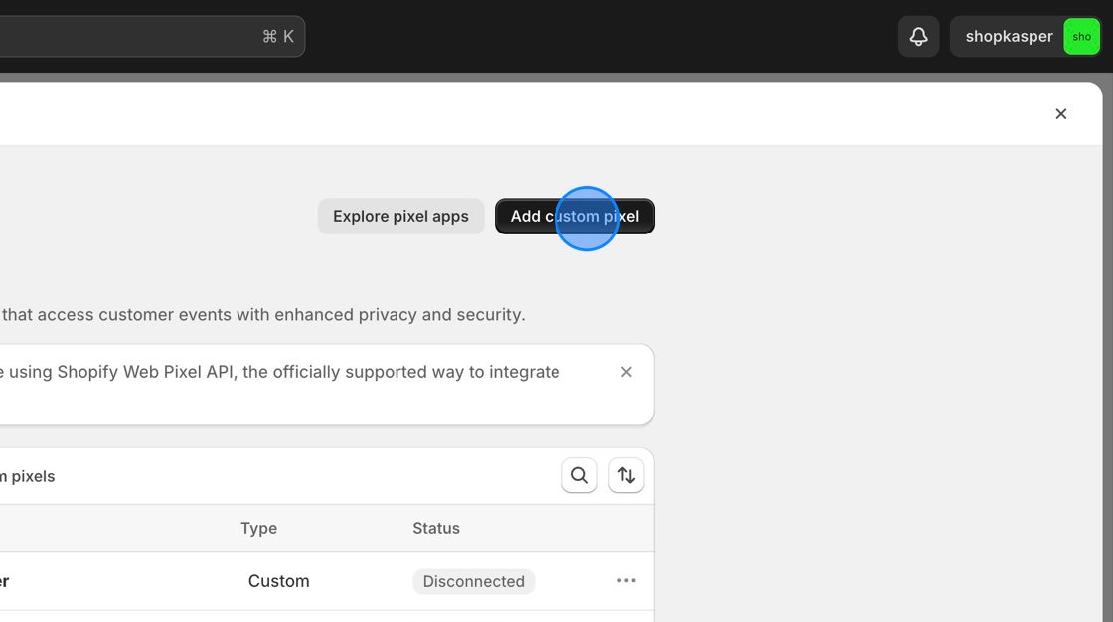Dismiss the Web Pixel API banner with its X
The width and height of the screenshot is (1113, 622).
tap(626, 371)
